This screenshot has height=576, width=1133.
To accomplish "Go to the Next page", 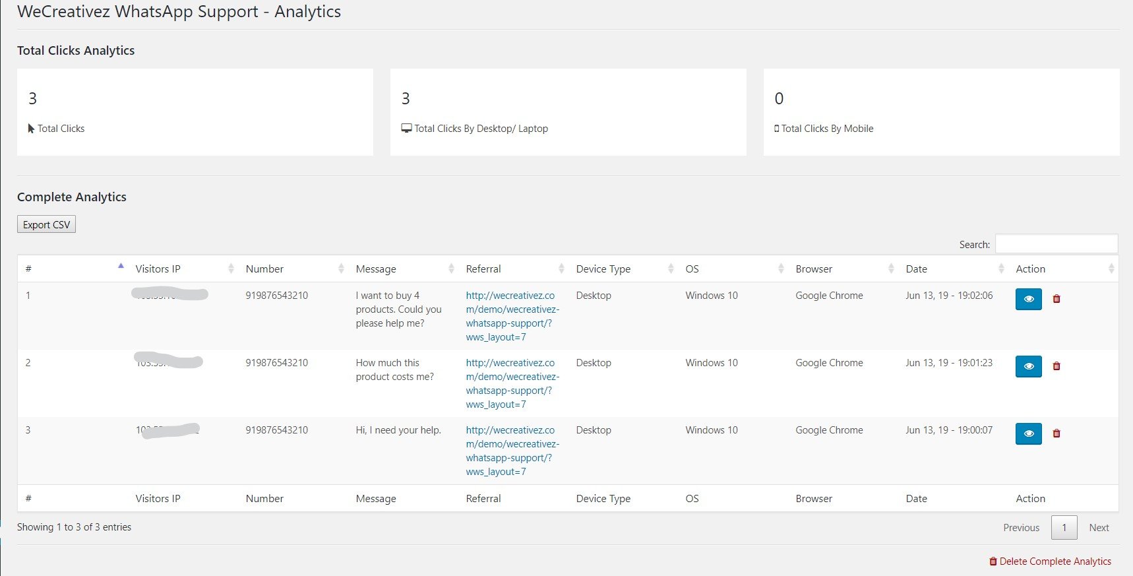I will pyautogui.click(x=1099, y=527).
